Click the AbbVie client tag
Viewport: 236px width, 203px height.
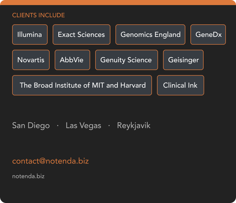coord(72,60)
